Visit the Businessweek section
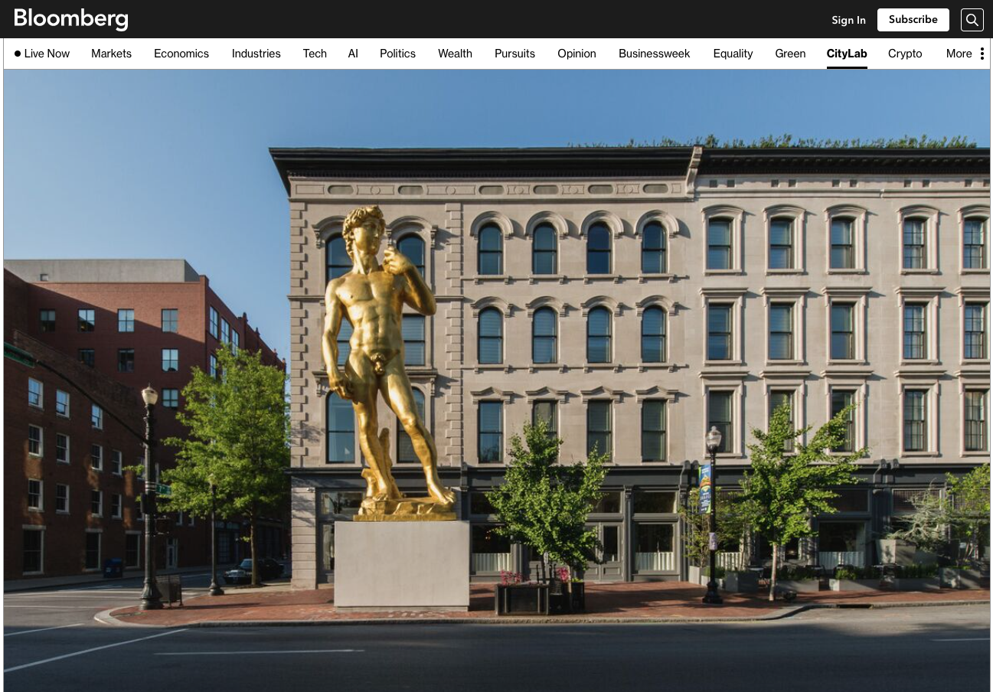Image resolution: width=993 pixels, height=692 pixels. pyautogui.click(x=655, y=54)
